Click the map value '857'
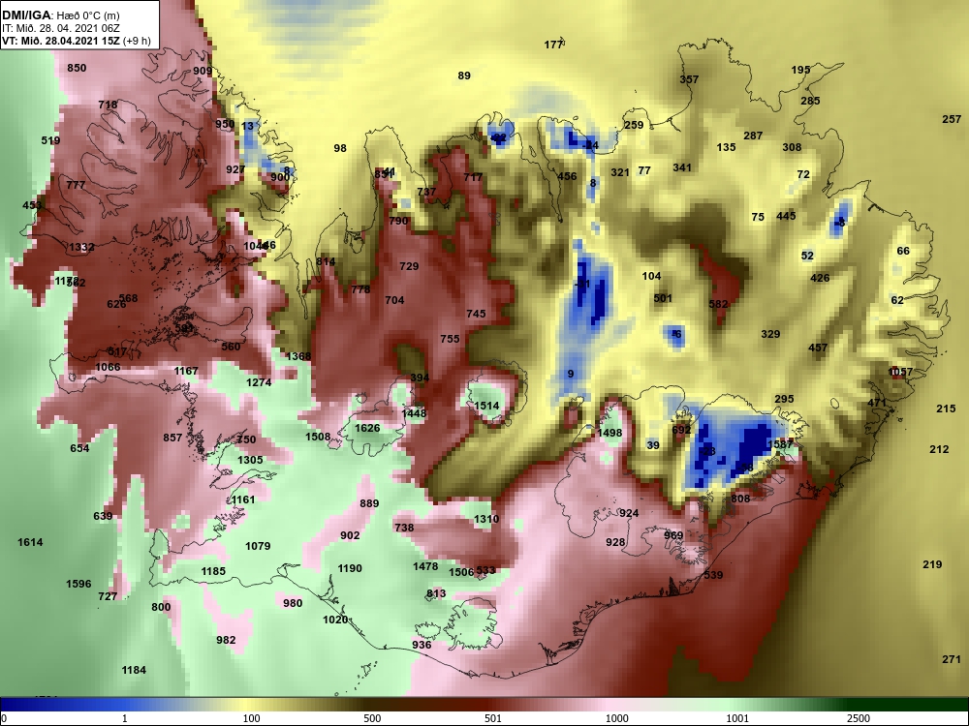This screenshot has height=726, width=969. click(x=172, y=438)
